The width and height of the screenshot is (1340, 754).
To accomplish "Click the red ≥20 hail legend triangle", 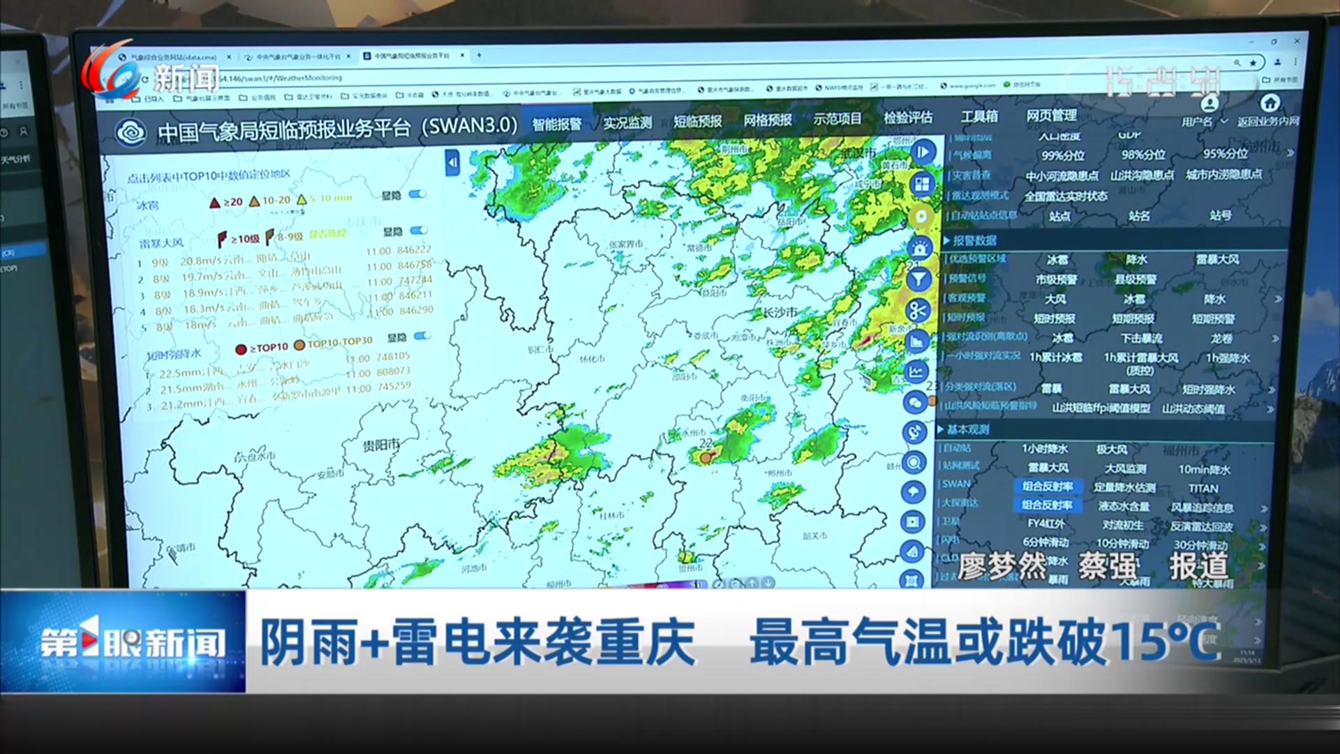I will click(x=215, y=202).
